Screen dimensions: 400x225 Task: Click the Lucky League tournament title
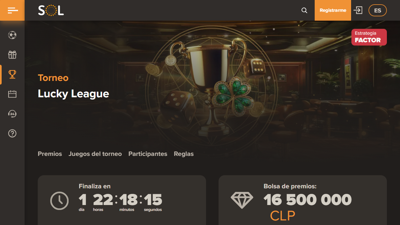[x=74, y=94]
